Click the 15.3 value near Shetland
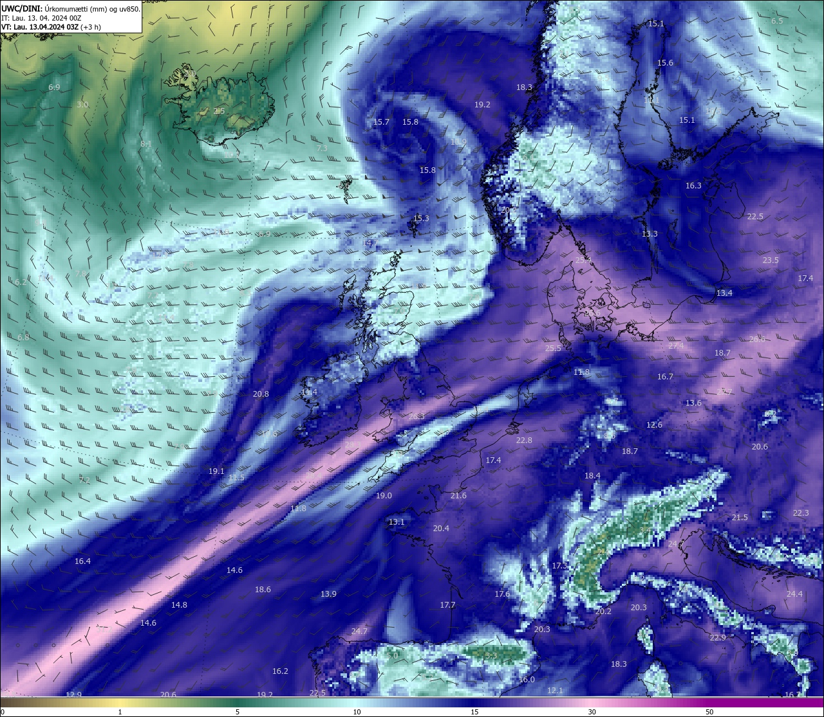This screenshot has width=824, height=717. tap(421, 219)
